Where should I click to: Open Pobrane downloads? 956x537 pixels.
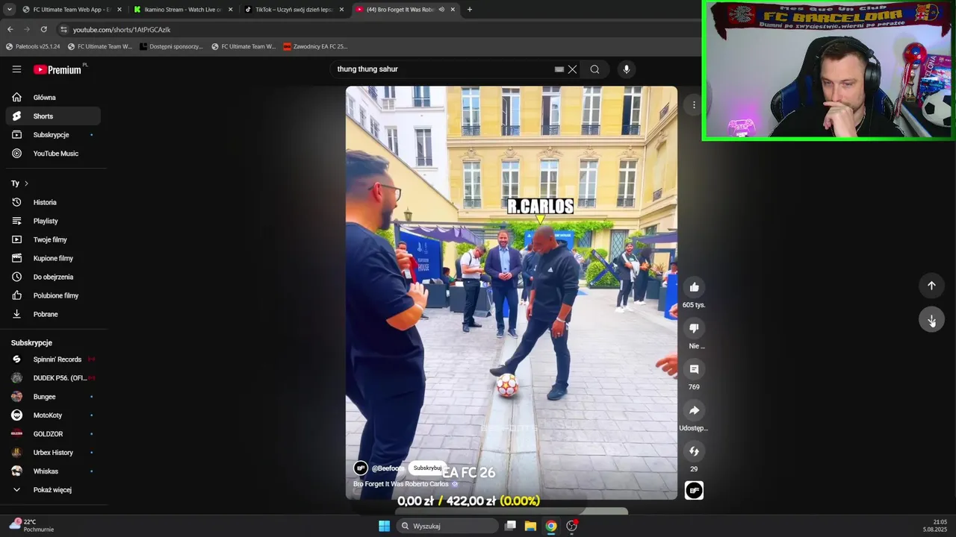pos(53,314)
